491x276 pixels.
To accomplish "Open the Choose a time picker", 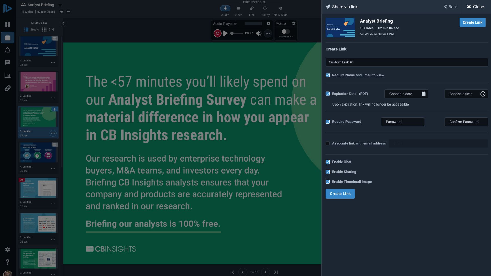I will pos(466,94).
